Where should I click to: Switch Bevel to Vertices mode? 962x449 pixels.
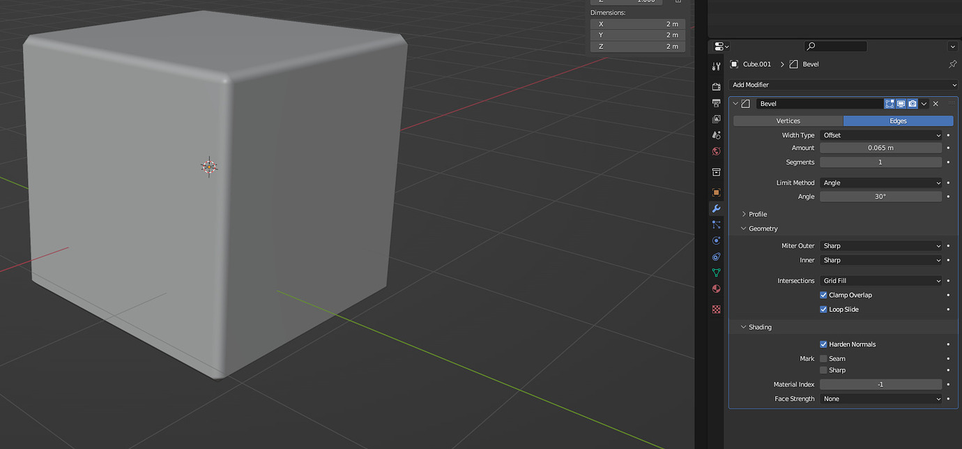coord(788,121)
